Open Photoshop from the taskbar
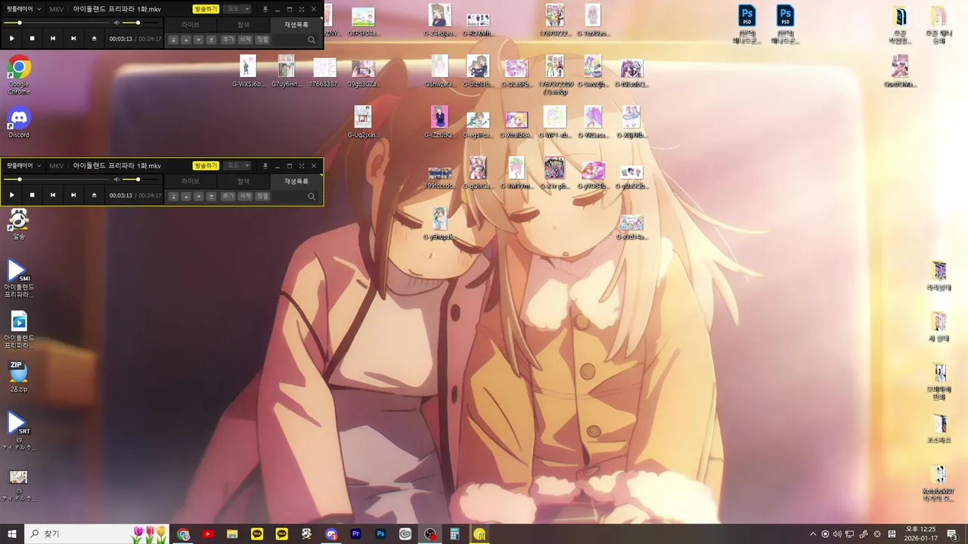The width and height of the screenshot is (968, 544). (380, 534)
